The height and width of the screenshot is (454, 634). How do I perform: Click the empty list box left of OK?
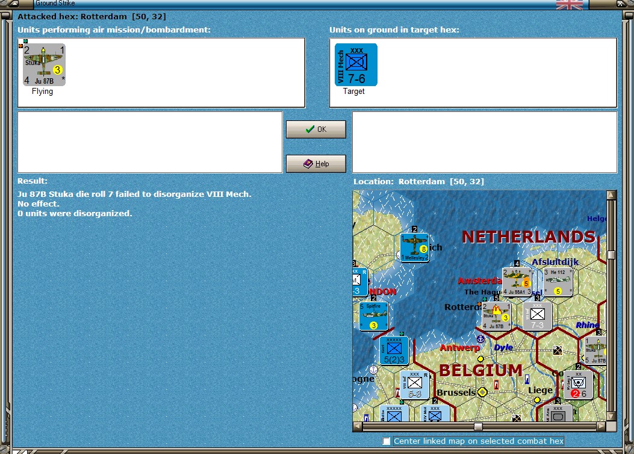click(x=150, y=142)
